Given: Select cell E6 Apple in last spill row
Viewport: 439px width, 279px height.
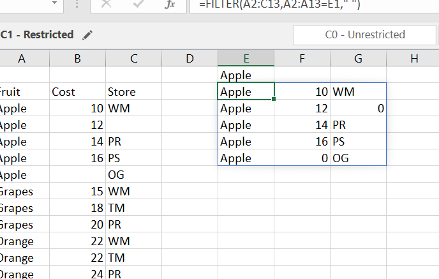Looking at the screenshot, I should (x=246, y=158).
